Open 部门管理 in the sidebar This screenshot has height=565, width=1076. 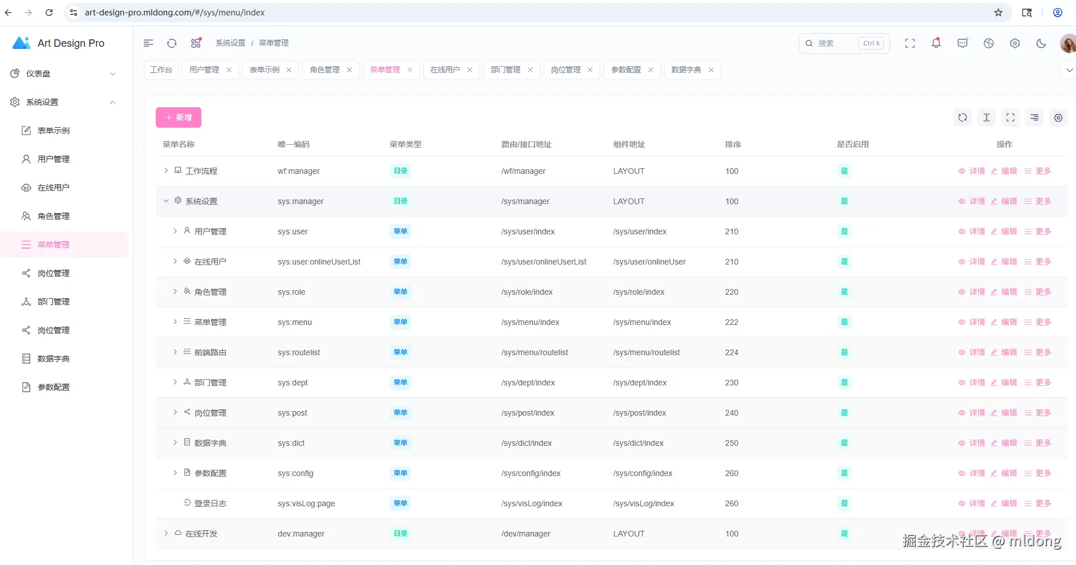tap(53, 302)
